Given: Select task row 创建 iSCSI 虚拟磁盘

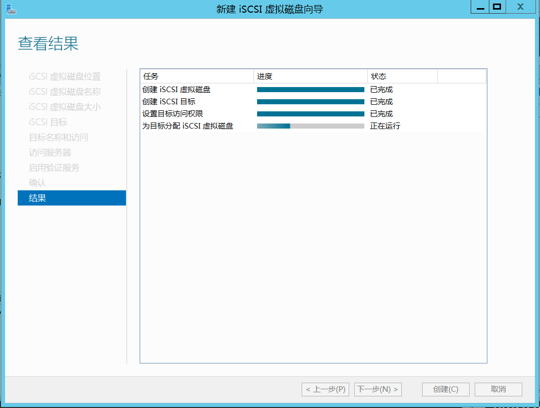Looking at the screenshot, I should (313, 90).
